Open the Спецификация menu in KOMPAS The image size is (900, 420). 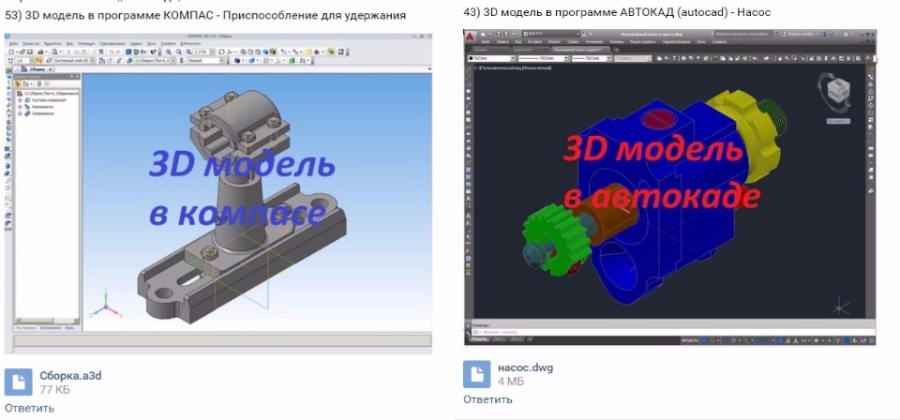[112, 44]
